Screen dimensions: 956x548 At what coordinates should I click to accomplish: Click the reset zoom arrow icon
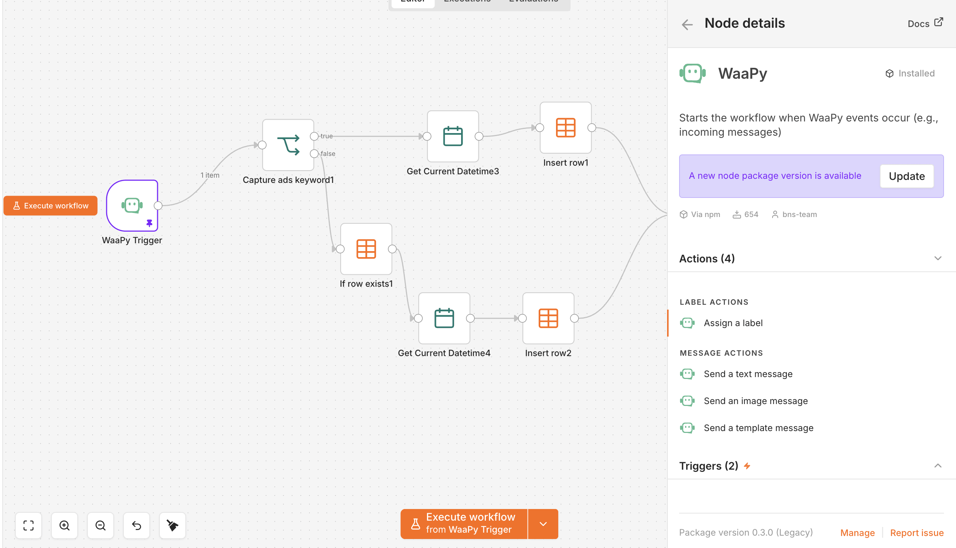[x=136, y=526]
